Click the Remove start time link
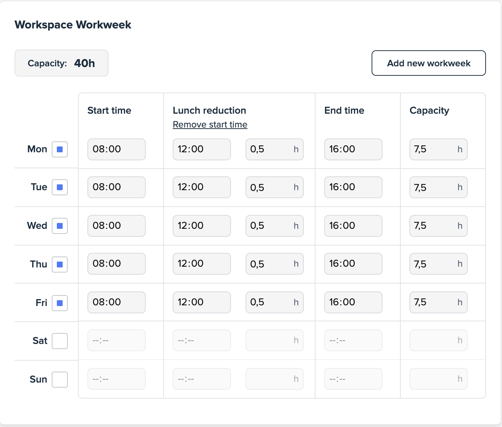The width and height of the screenshot is (502, 427). (x=210, y=125)
